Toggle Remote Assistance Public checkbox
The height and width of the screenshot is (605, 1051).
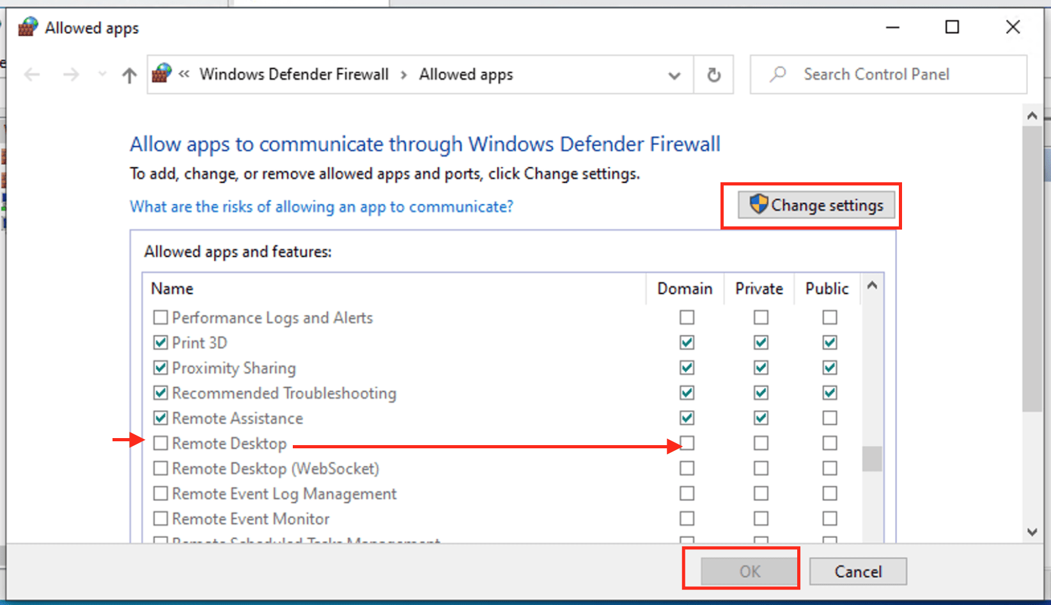(x=829, y=418)
